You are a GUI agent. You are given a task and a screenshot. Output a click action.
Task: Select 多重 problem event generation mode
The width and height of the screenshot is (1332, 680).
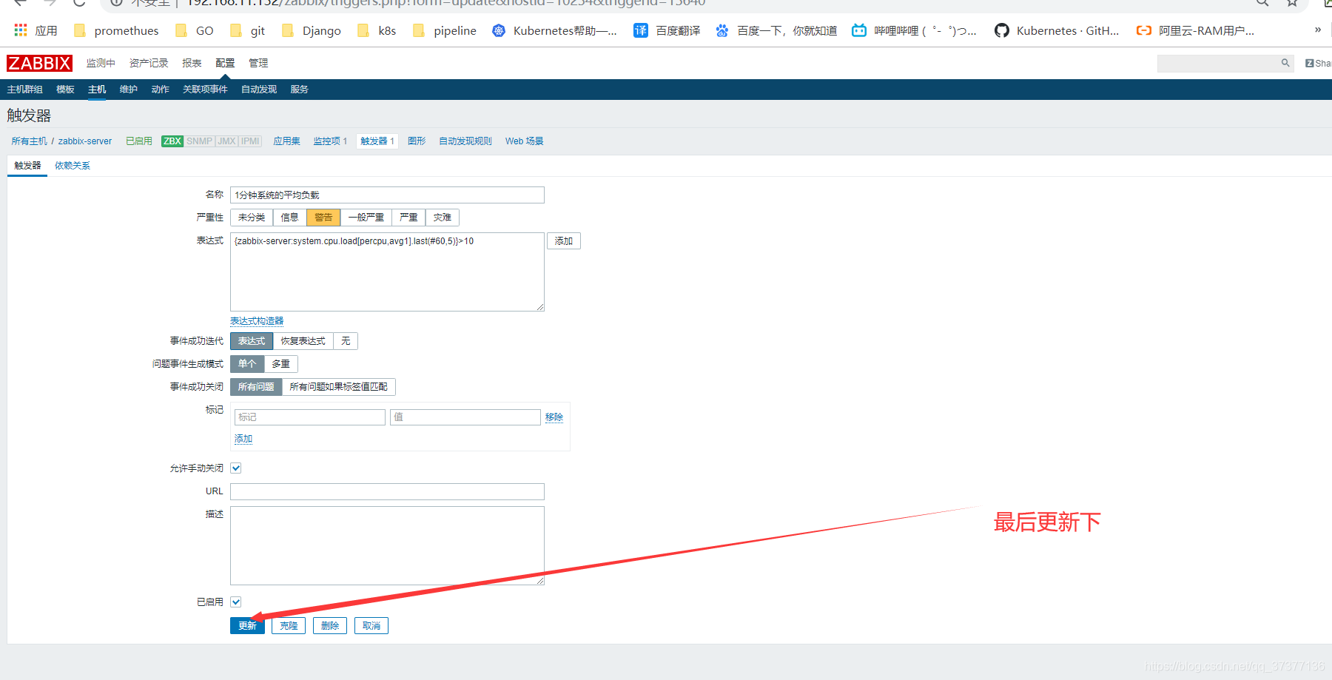[x=281, y=364]
